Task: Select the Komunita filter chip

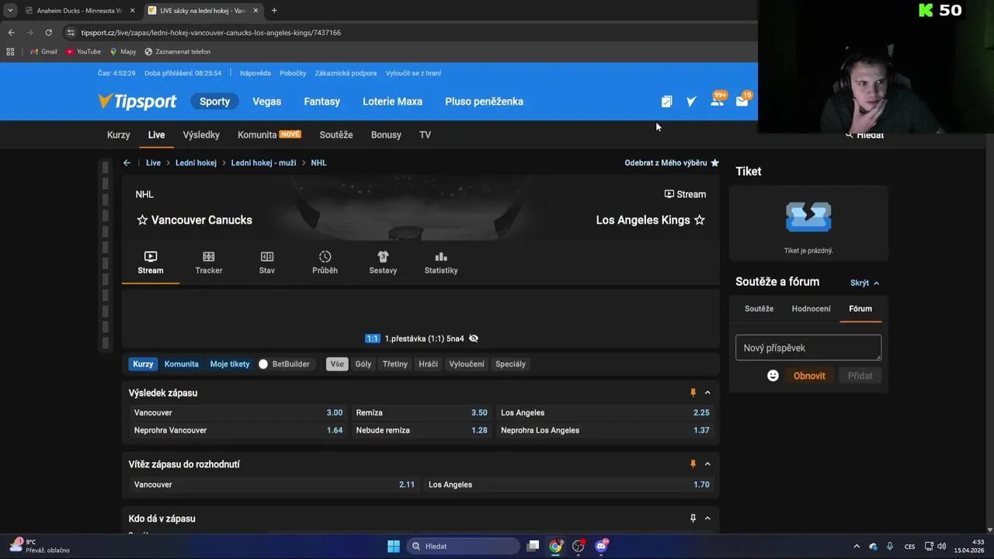Action: click(x=182, y=364)
